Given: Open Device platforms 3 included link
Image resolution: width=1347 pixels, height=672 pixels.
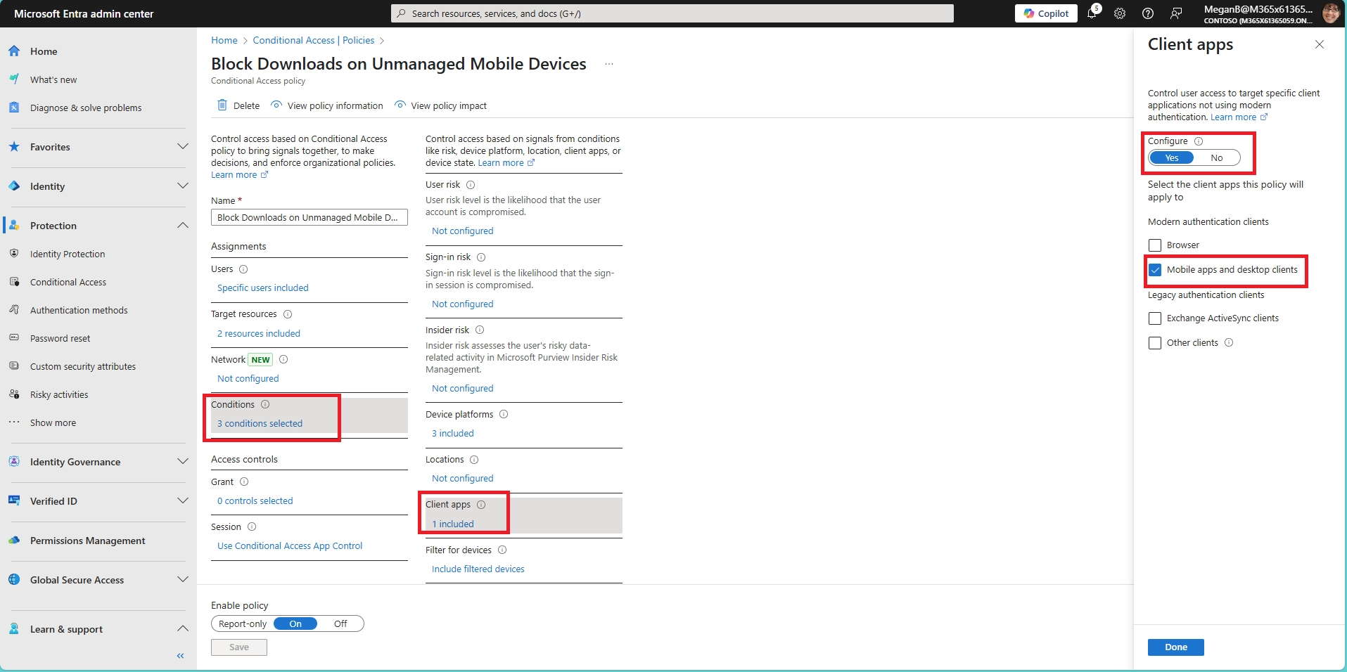Looking at the screenshot, I should click(453, 433).
